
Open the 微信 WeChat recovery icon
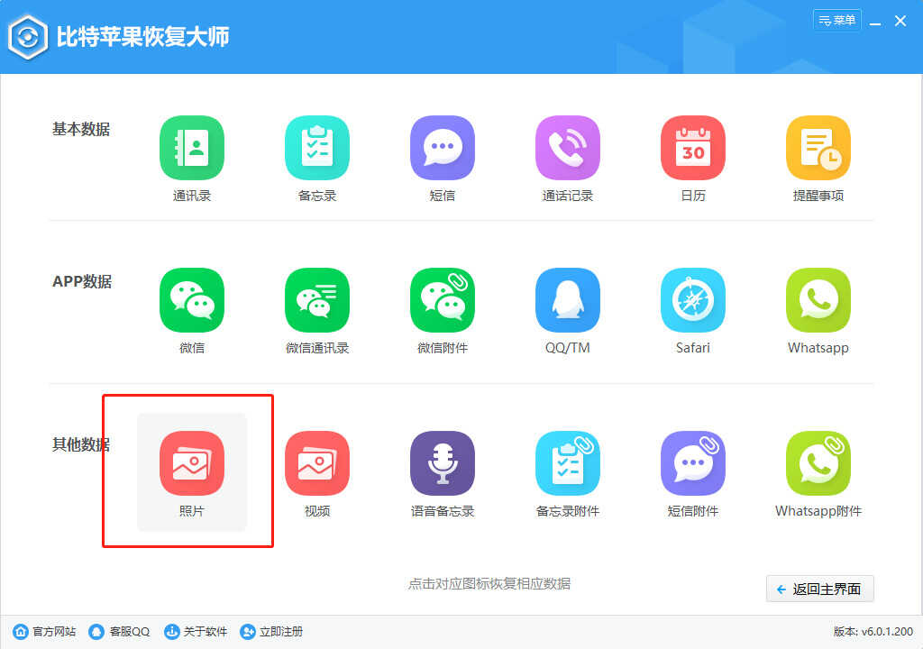click(192, 300)
